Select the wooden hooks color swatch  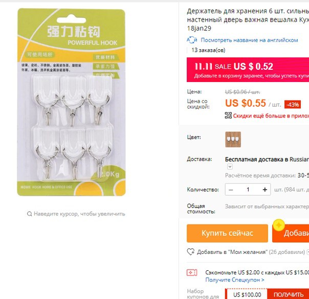pyautogui.click(x=233, y=139)
